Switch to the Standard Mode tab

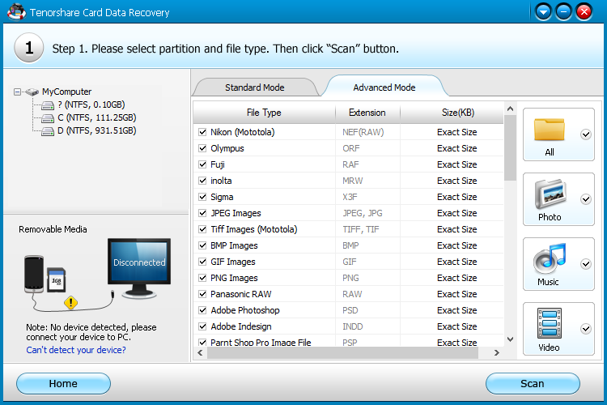[x=255, y=87]
